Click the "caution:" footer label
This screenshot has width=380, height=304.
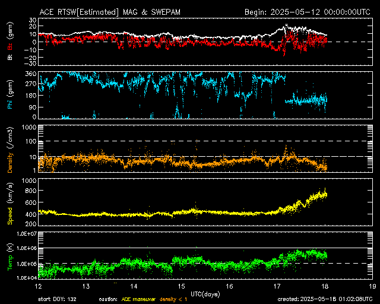pyautogui.click(x=108, y=300)
